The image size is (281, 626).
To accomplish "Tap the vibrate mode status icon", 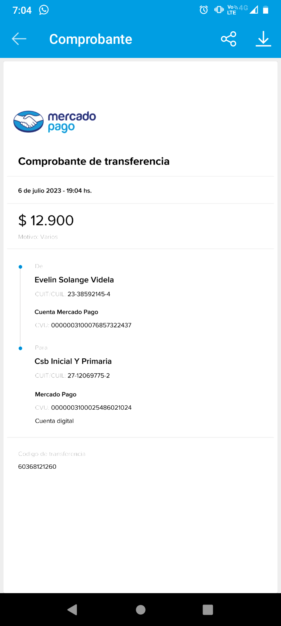I will point(219,10).
